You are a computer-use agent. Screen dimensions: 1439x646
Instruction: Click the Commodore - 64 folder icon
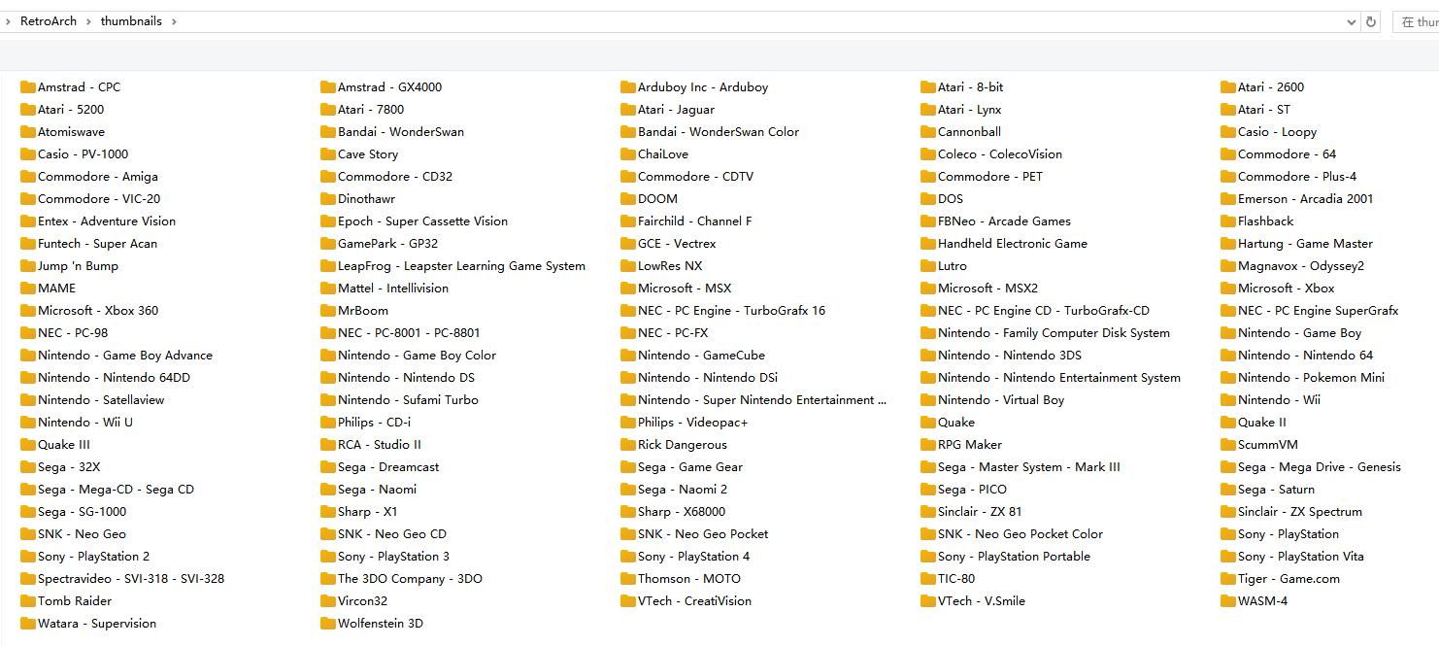point(1227,154)
